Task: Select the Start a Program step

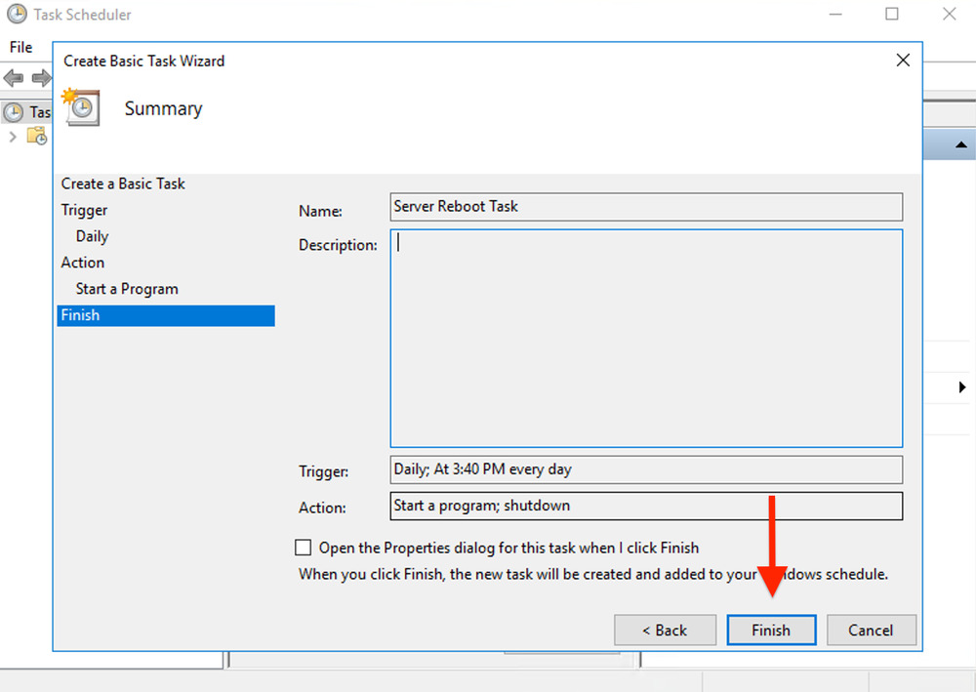Action: coord(126,288)
